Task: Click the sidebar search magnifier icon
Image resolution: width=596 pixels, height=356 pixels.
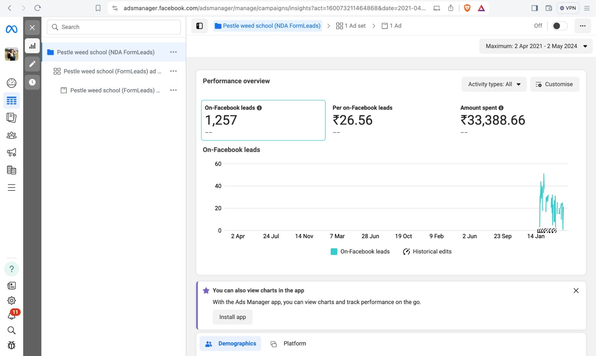Action: pos(12,330)
